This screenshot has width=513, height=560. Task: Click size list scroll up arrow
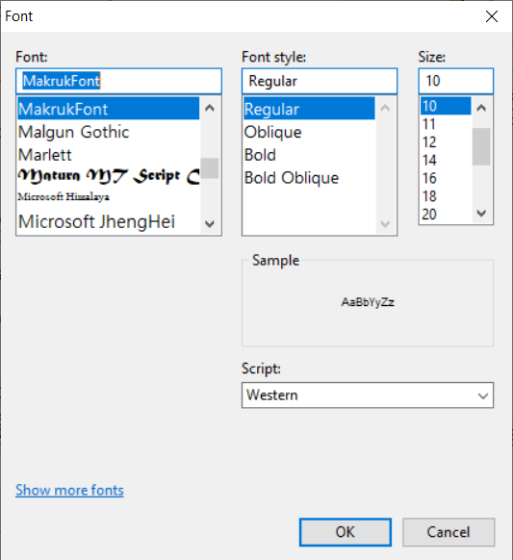coord(481,108)
